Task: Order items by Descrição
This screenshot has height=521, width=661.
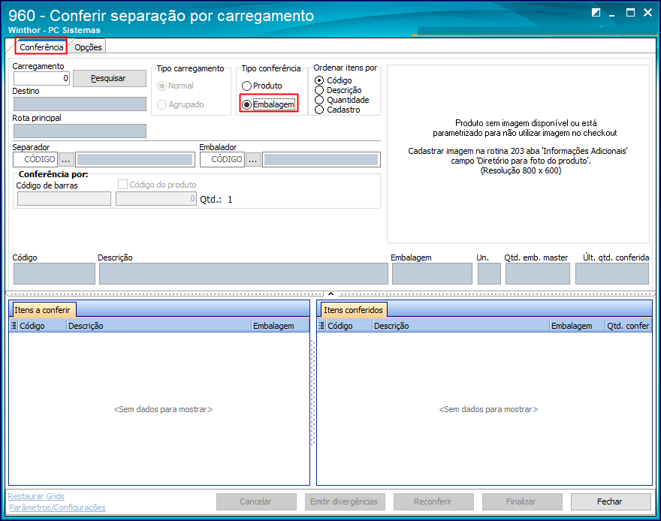Action: [x=339, y=90]
